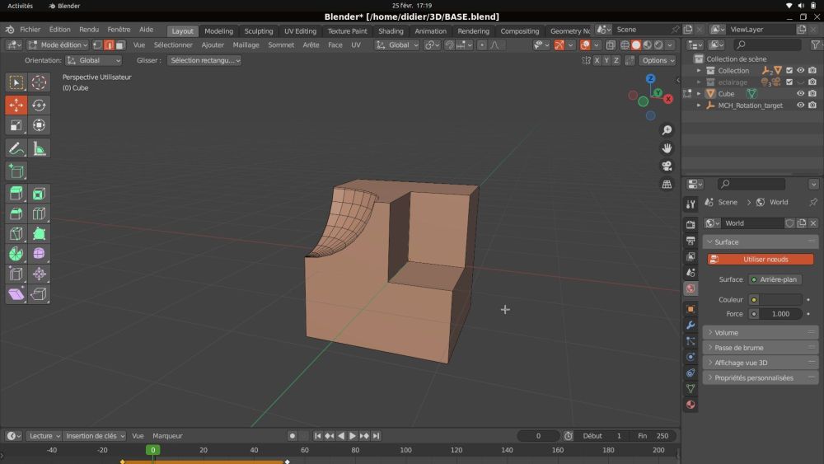Select the Knife tool
This screenshot has width=824, height=464.
[16, 233]
